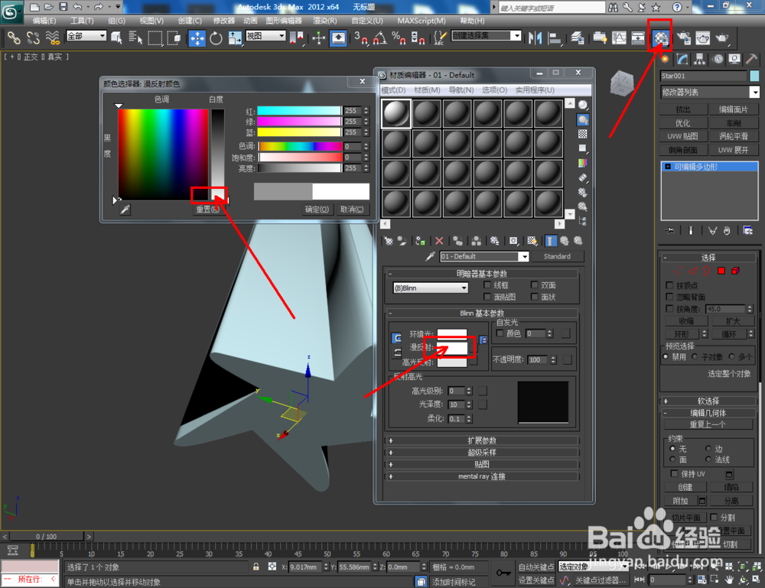Enable the Face Map (面贴图) checkbox

coord(487,297)
